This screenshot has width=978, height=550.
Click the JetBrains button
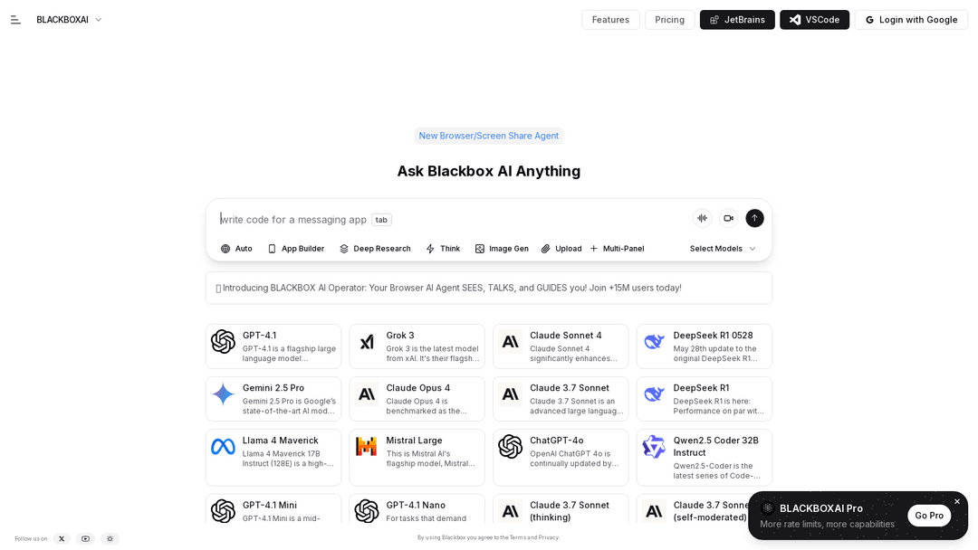click(x=737, y=20)
